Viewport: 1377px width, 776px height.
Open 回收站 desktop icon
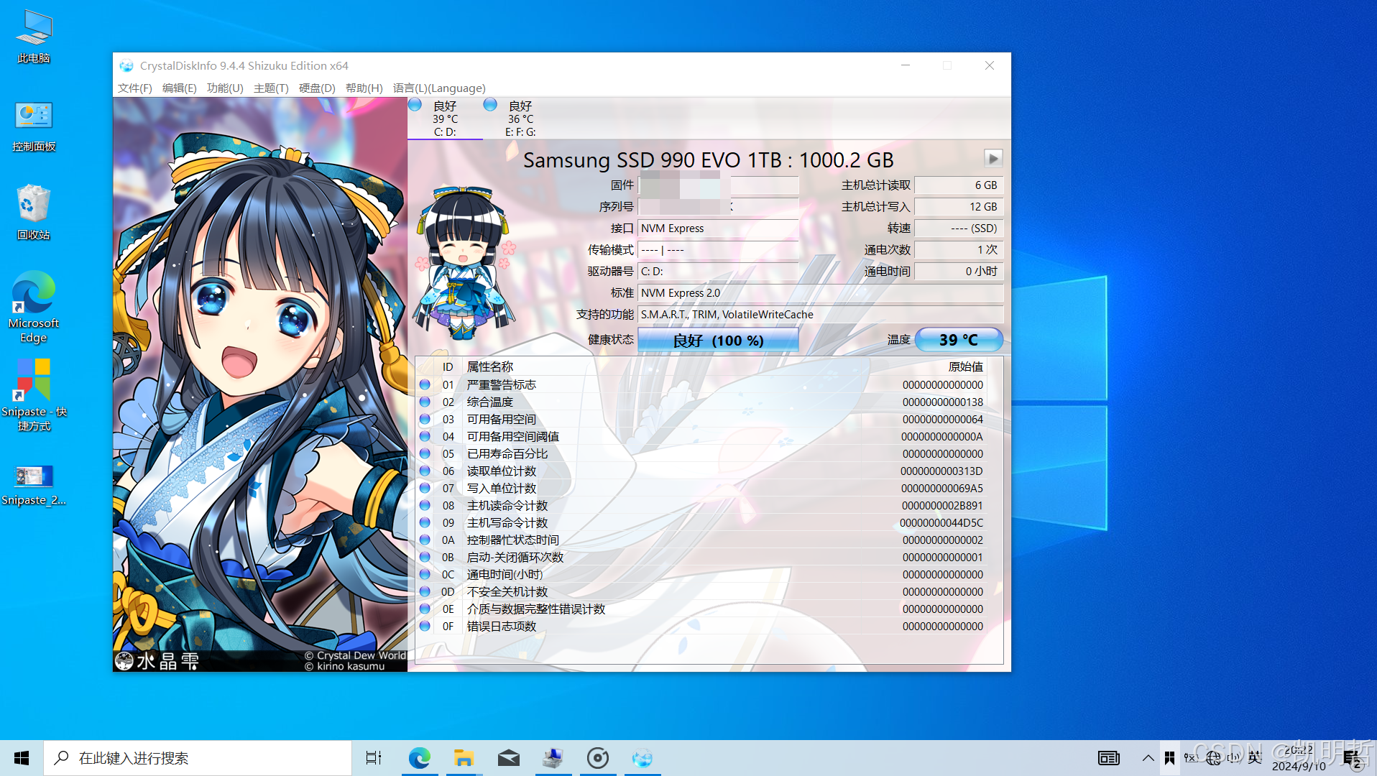[34, 213]
